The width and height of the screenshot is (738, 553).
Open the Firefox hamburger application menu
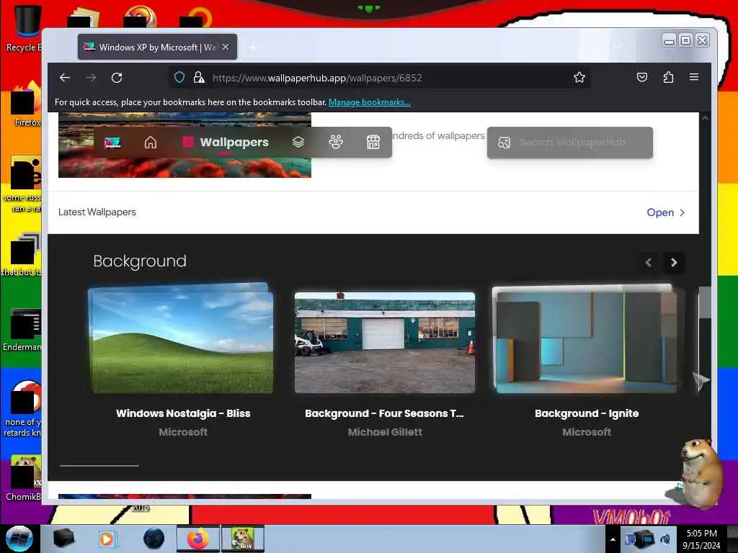694,77
